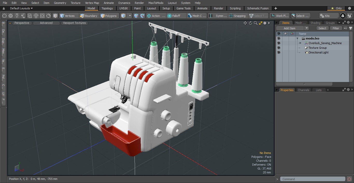Toggle visibility of Texture Group

pyautogui.click(x=279, y=48)
